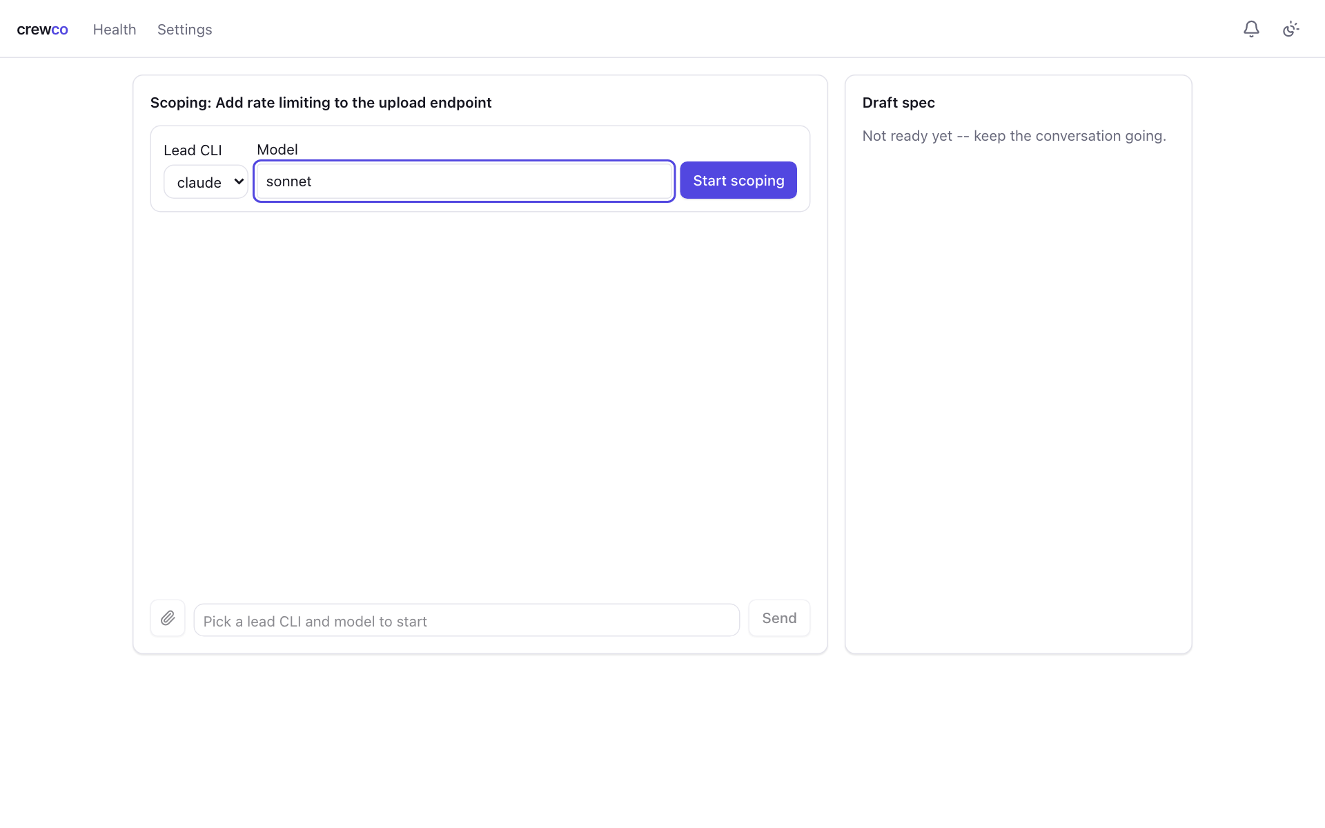Open the Settings nav item
Screen dimensions: 1325x828
point(184,30)
